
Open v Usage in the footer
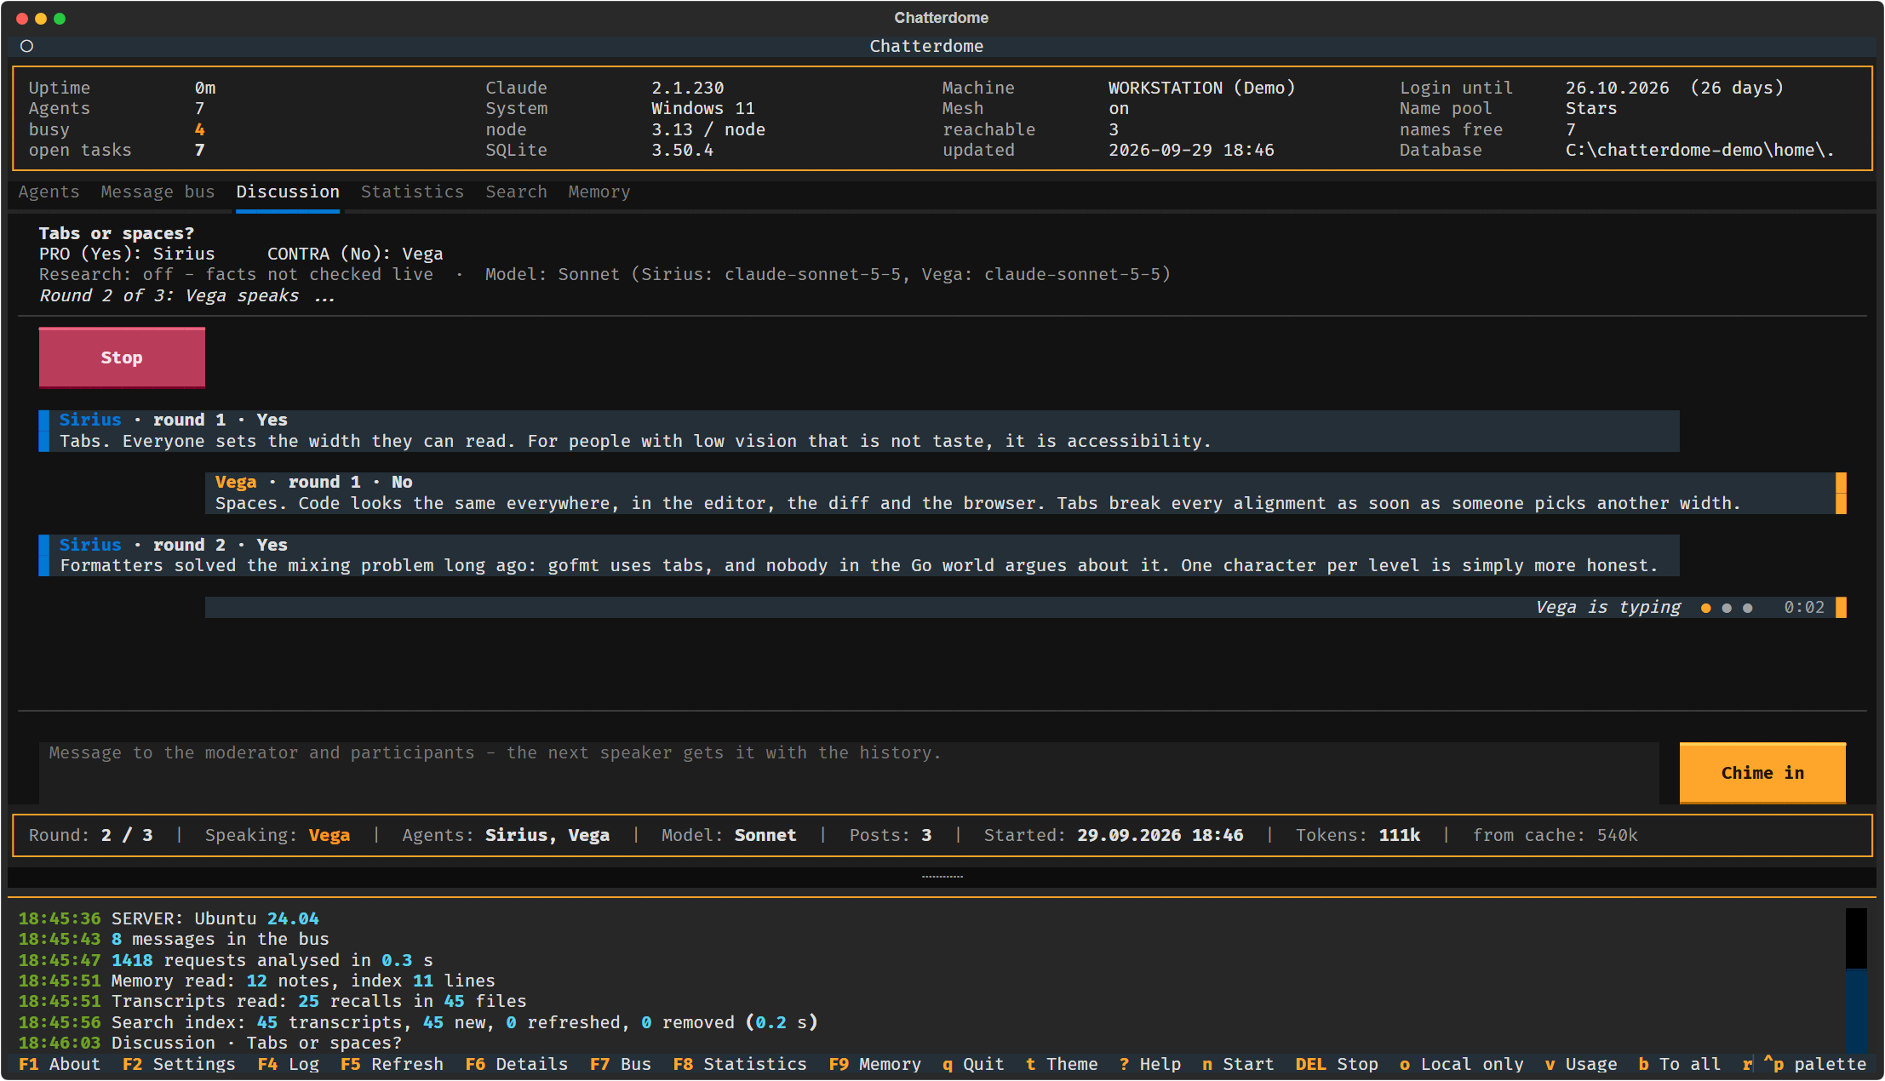(1581, 1064)
